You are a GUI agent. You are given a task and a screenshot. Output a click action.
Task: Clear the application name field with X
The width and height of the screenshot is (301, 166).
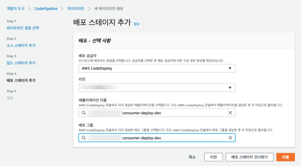click(230, 113)
